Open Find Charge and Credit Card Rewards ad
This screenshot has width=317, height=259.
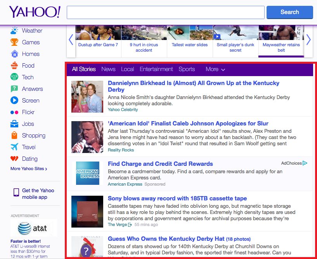tap(160, 164)
